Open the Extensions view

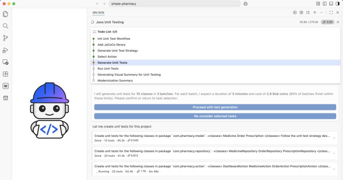(6, 74)
